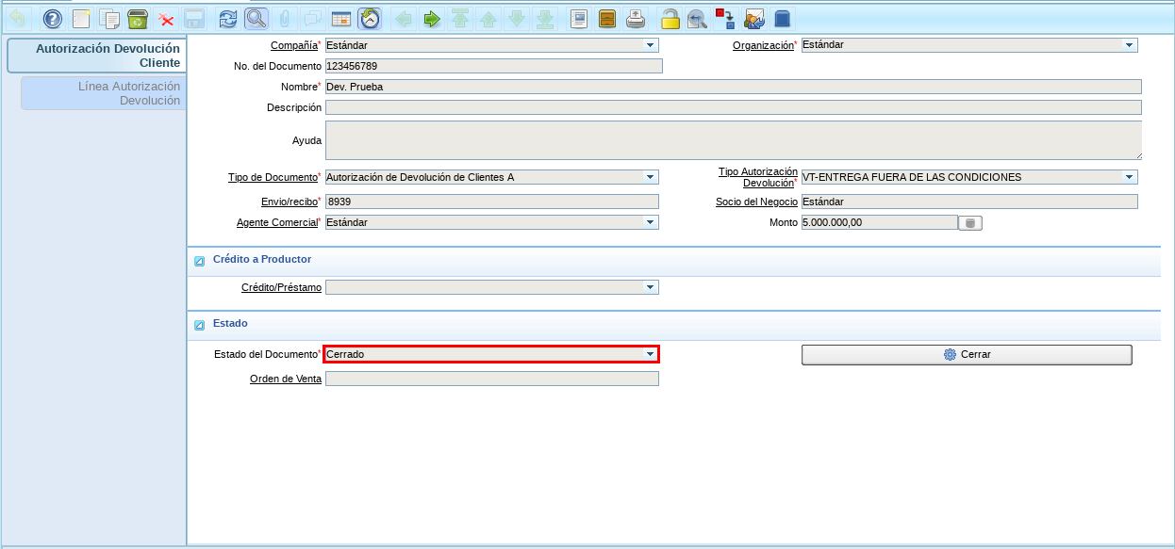Open the Agente Comercial dropdown

[x=650, y=222]
